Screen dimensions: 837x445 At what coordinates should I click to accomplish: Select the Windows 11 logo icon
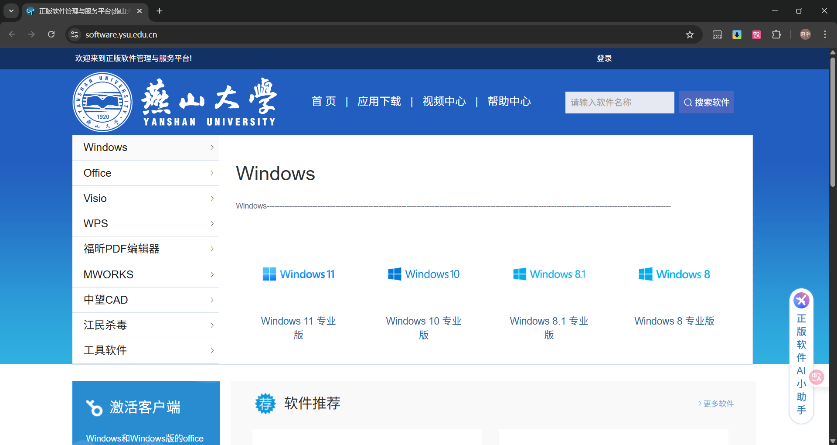pos(269,274)
